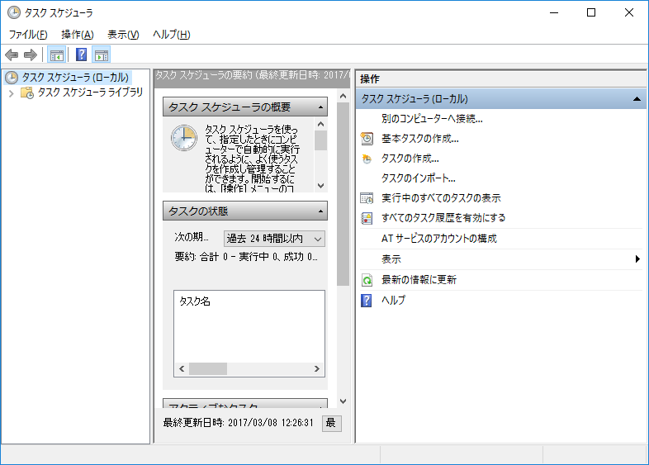This screenshot has width=649, height=465.
Task: Minimize the Task Scheduler window
Action: point(554,13)
